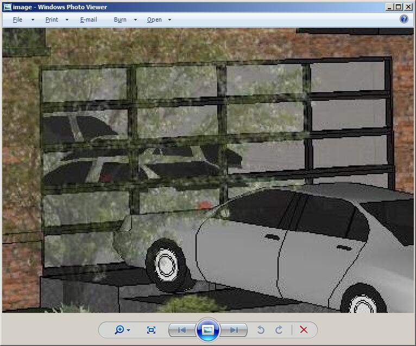The width and height of the screenshot is (416, 346).
Task: Click the dropdown arrow beside File
Action: [33, 20]
